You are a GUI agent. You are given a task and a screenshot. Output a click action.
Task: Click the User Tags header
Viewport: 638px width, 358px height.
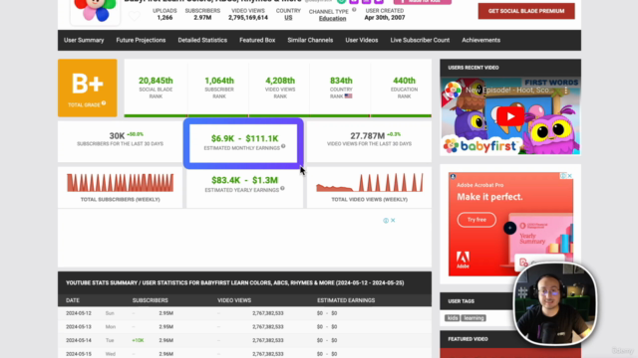pyautogui.click(x=461, y=301)
